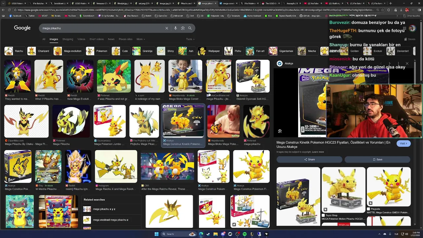Open CBR After the Mega Raichu Reveal image
Viewport: 423px width, 238px height.
coord(167,167)
